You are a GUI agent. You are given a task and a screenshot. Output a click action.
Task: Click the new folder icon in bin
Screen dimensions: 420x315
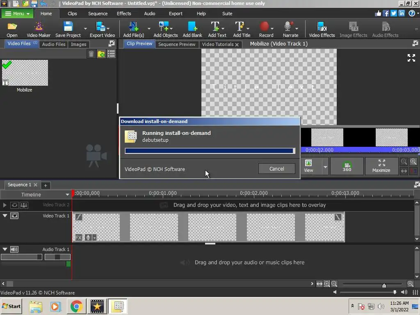(x=101, y=54)
